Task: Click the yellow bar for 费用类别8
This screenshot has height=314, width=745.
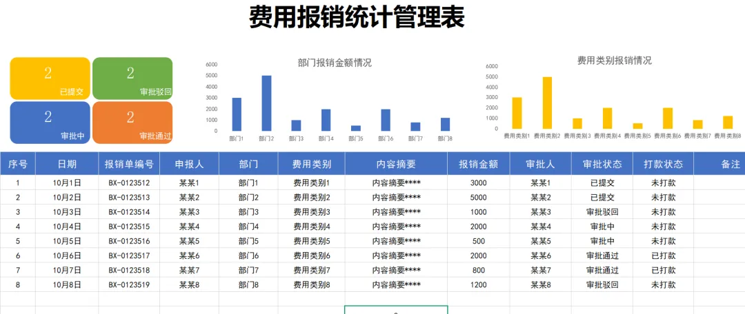Action: [x=728, y=123]
